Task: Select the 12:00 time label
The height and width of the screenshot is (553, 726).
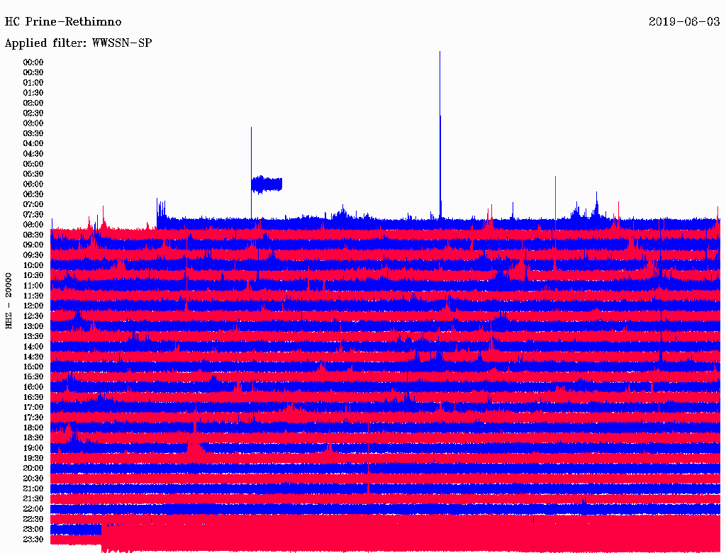Action: [33, 306]
